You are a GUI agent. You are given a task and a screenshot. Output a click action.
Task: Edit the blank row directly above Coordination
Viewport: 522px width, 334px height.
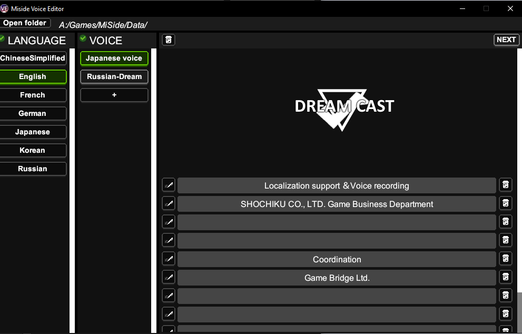169,240
